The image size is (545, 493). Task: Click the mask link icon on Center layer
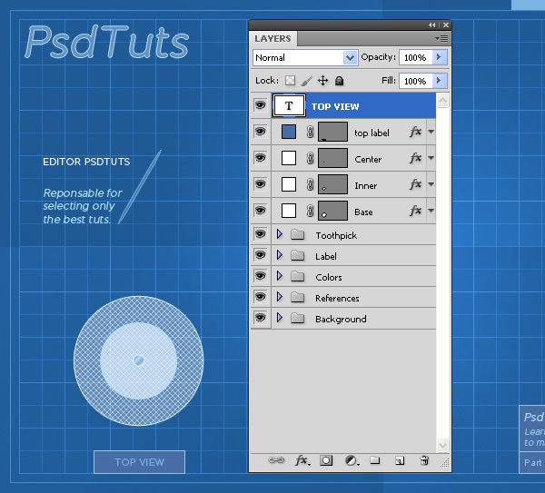[x=310, y=158]
